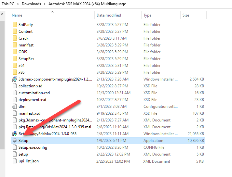Click the customization.xsd file icon
The width and height of the screenshot is (232, 177).
[15, 93]
